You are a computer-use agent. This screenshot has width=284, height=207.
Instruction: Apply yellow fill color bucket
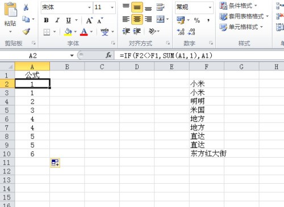click(x=68, y=32)
